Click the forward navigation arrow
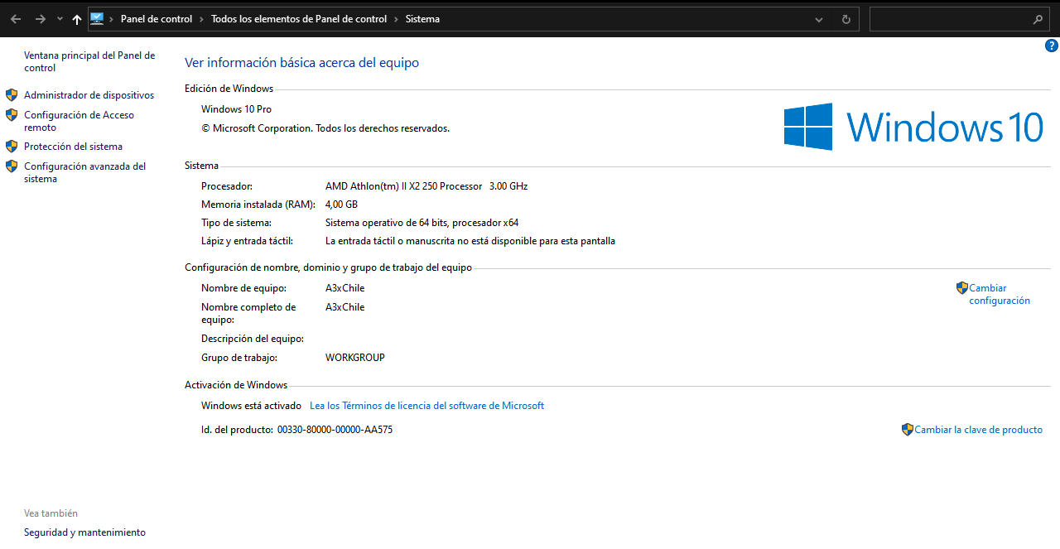1060x549 pixels. click(40, 19)
